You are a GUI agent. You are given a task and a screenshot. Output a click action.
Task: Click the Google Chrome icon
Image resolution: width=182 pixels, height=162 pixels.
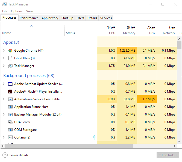point(10,51)
